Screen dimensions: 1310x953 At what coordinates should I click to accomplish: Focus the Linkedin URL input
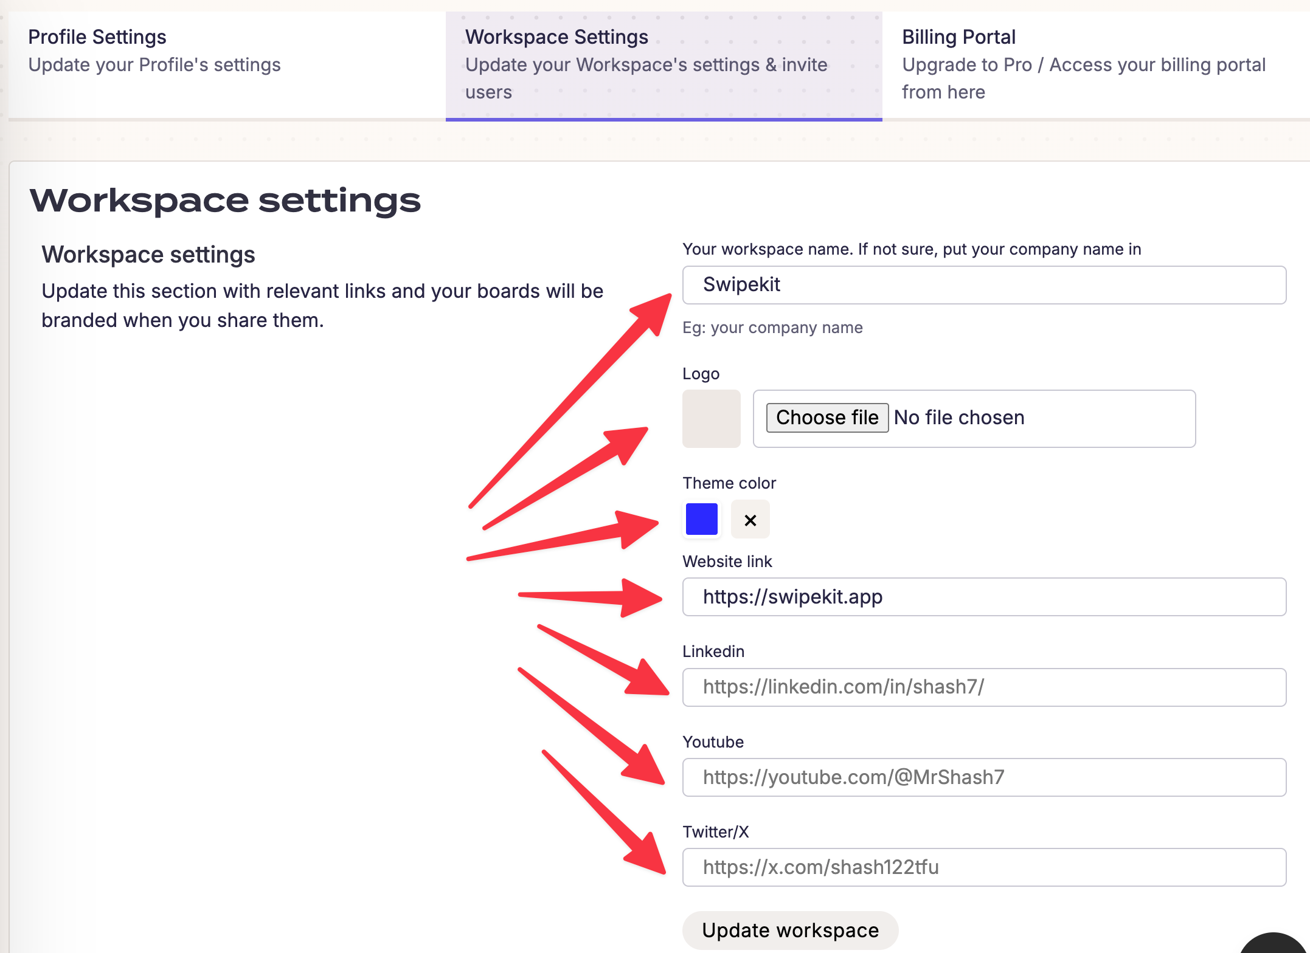coord(983,687)
